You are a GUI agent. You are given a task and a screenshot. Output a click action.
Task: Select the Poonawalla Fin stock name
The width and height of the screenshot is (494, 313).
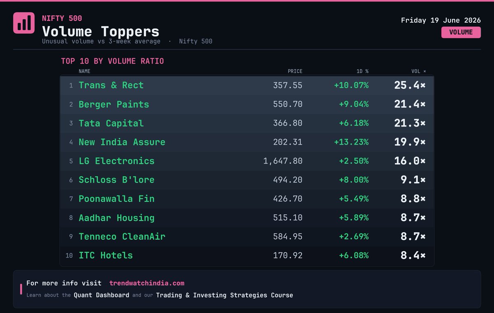[117, 199]
